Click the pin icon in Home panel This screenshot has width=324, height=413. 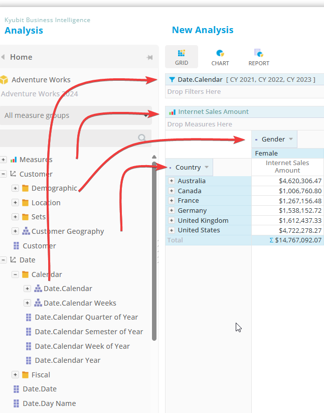[x=149, y=57]
